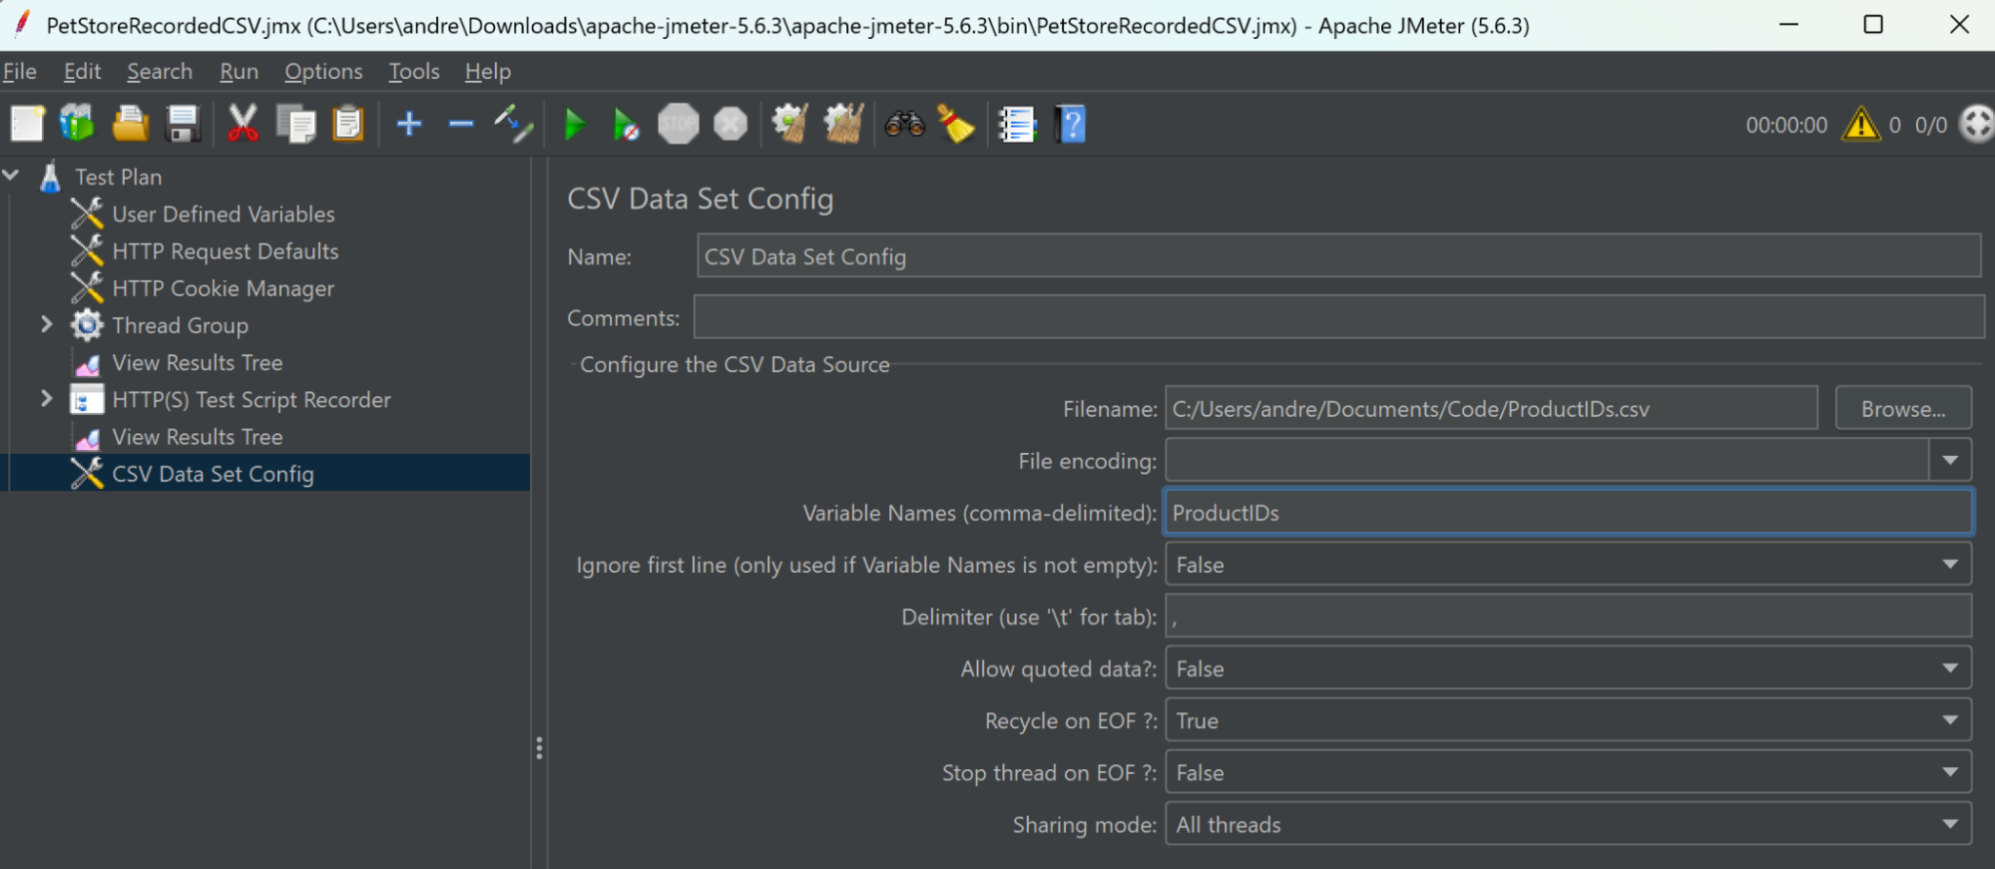Viewport: 1995px width, 869px height.
Task: Click the Variable Names input field
Action: [x=1568, y=513]
